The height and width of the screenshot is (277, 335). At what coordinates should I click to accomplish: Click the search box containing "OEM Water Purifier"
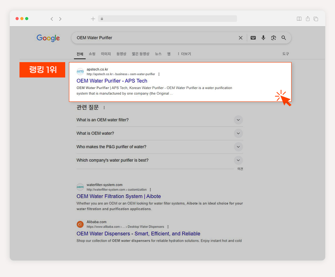(156, 38)
